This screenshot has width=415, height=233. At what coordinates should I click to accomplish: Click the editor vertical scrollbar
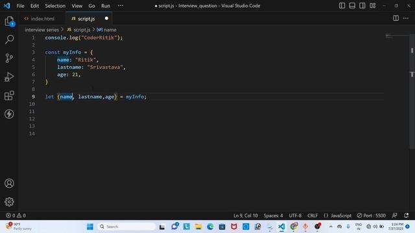pyautogui.click(x=412, y=91)
